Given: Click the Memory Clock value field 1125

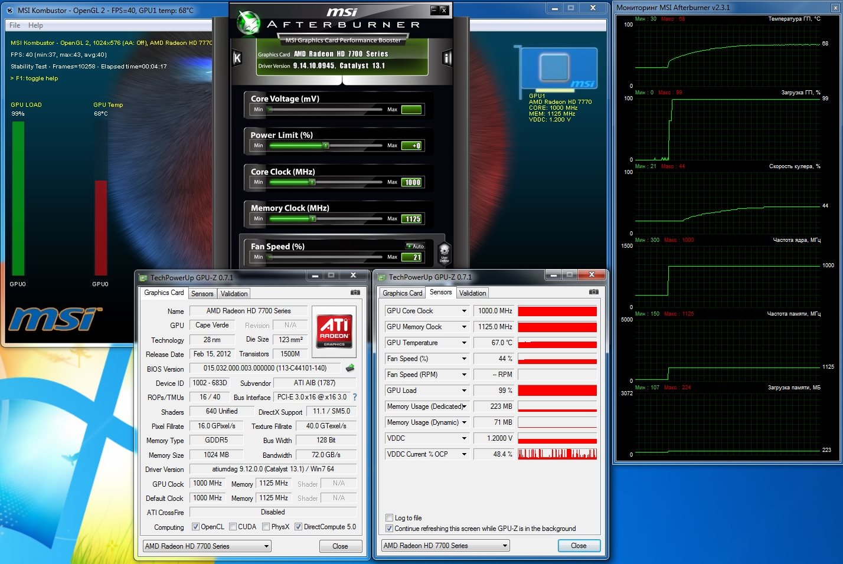Looking at the screenshot, I should pyautogui.click(x=412, y=219).
